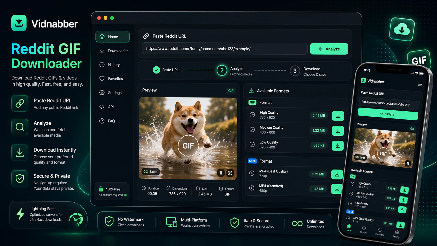437x246 pixels.
Task: Click the Paste Reddit URL feature link icon
Action: pyautogui.click(x=20, y=104)
